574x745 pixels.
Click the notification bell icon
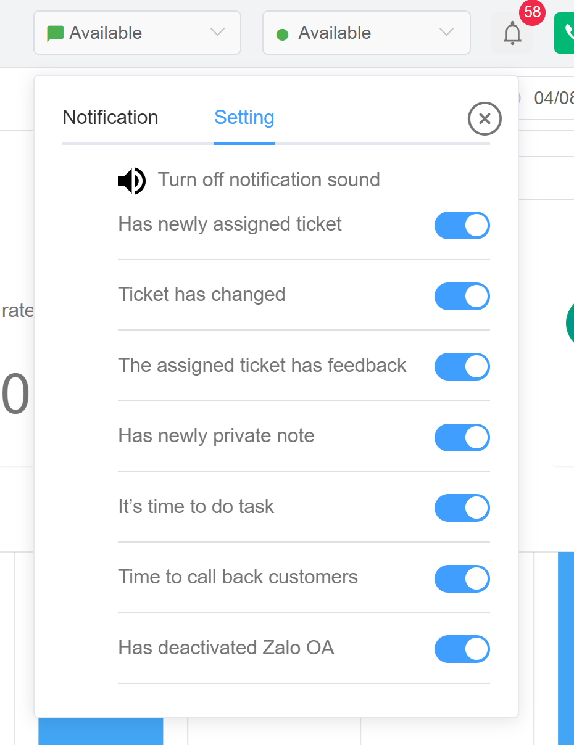(512, 33)
